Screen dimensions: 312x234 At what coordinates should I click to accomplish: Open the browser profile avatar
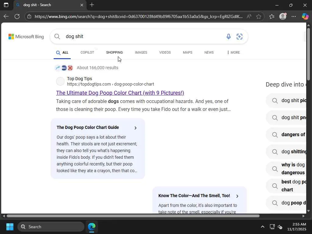coord(283,16)
